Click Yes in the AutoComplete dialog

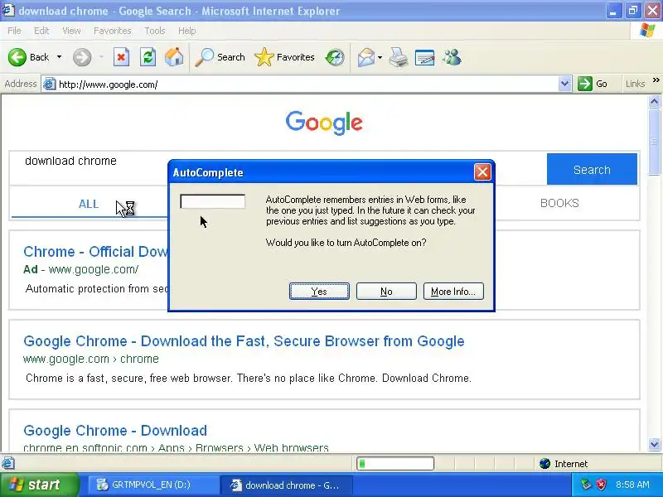pos(319,292)
